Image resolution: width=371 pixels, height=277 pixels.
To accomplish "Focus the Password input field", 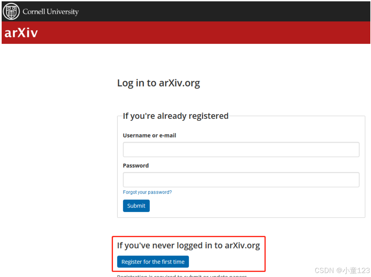I will (241, 180).
